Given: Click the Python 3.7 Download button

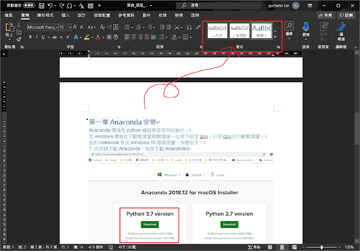Looking at the screenshot, I should tap(150, 225).
